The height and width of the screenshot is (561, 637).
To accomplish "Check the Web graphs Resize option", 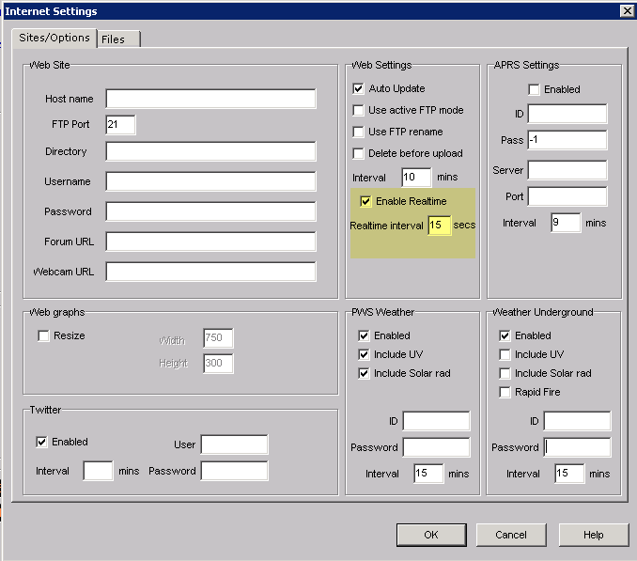I will tap(44, 335).
